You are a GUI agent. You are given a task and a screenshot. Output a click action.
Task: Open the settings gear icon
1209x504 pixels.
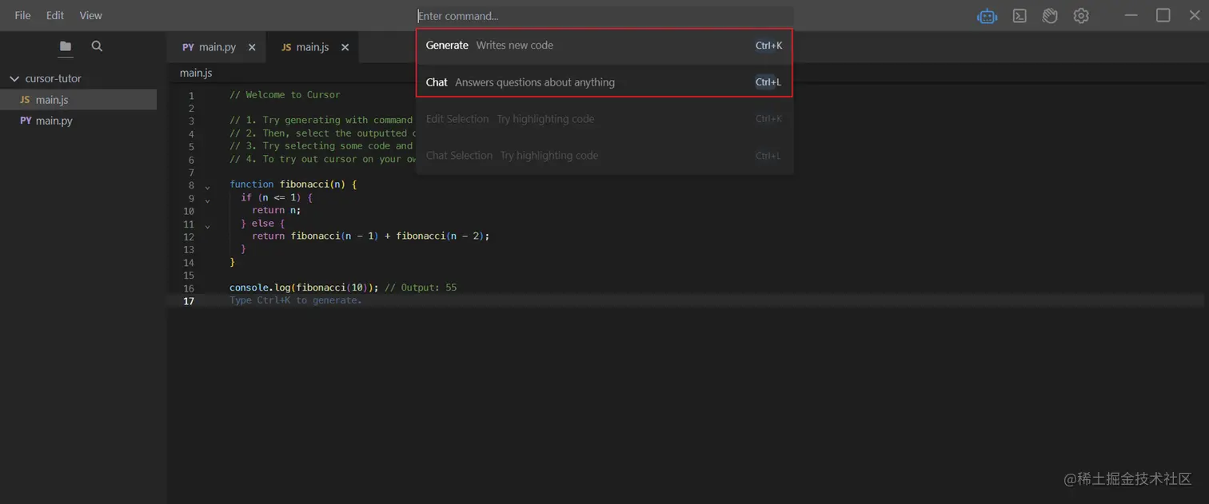tap(1081, 16)
